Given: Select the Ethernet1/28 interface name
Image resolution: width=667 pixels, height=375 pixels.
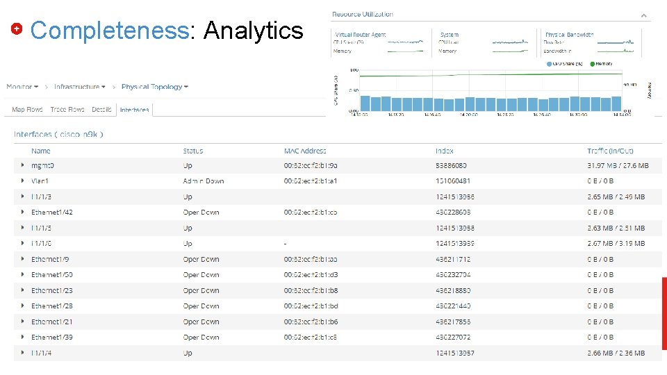Looking at the screenshot, I should point(52,306).
